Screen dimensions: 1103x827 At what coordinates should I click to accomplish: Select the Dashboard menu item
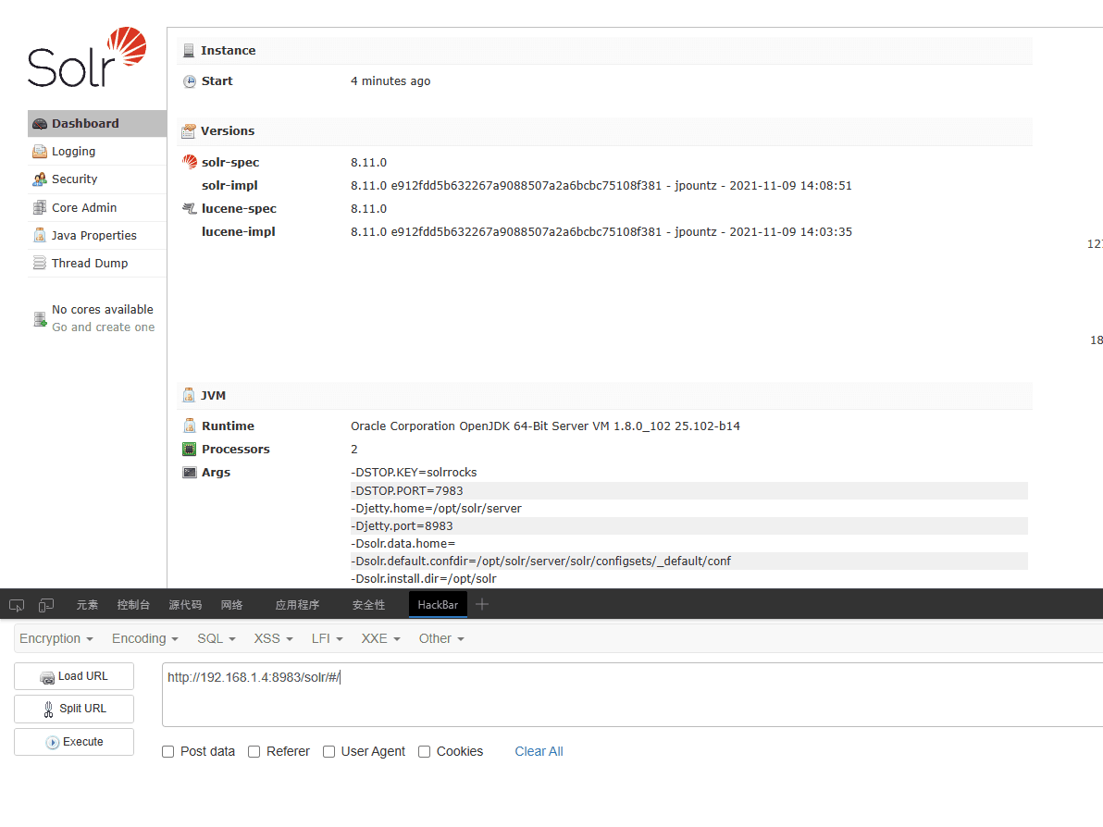coord(85,124)
